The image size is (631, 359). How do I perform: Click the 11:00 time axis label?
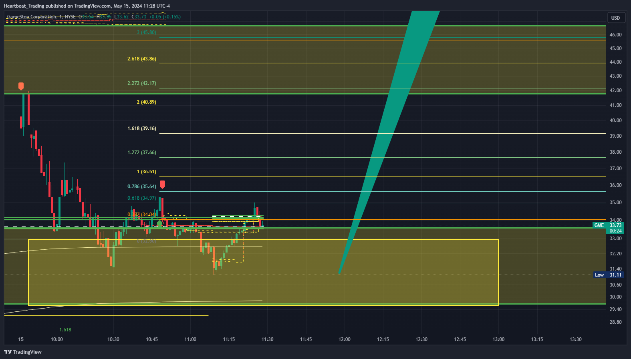coord(190,339)
